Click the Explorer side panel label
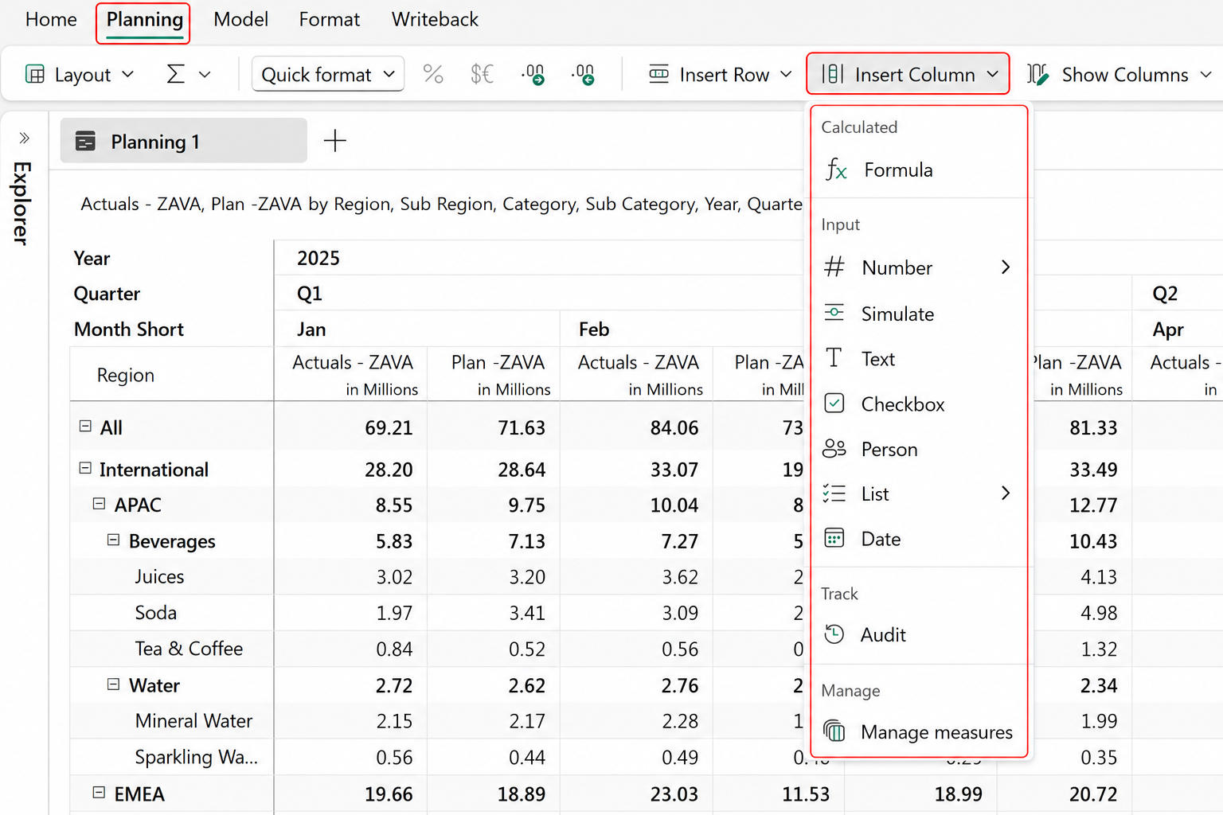Screen dimensions: 1223x815 coord(21,203)
